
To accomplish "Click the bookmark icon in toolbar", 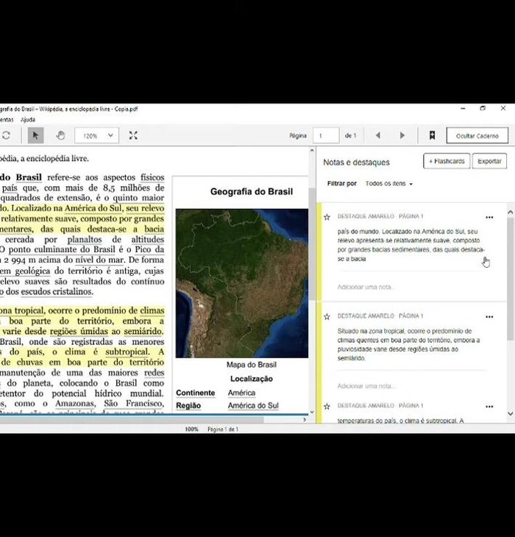I will [x=432, y=135].
